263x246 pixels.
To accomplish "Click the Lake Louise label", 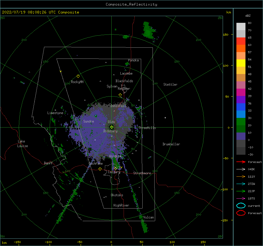I will [x=23, y=144].
